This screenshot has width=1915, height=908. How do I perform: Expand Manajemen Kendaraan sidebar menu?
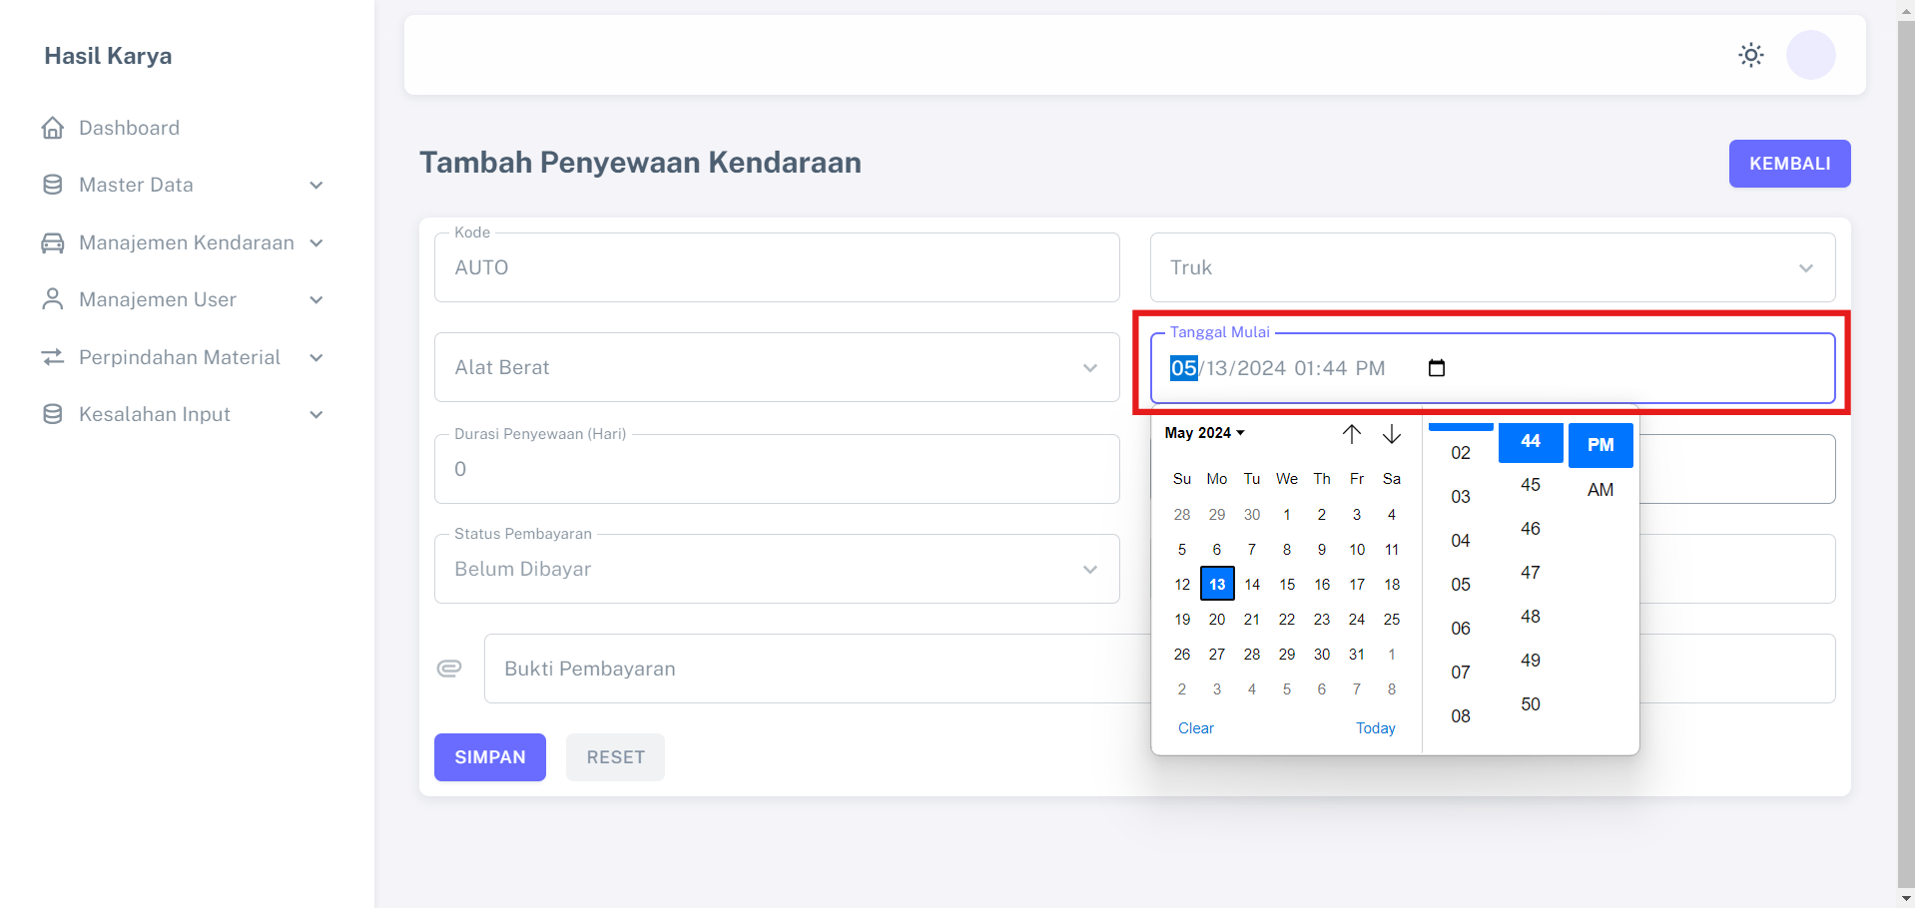tap(185, 242)
